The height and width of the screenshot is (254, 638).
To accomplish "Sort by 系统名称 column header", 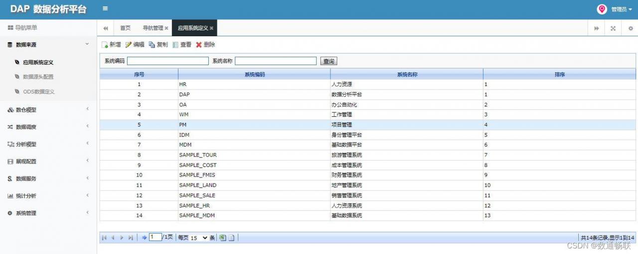I will (407, 74).
